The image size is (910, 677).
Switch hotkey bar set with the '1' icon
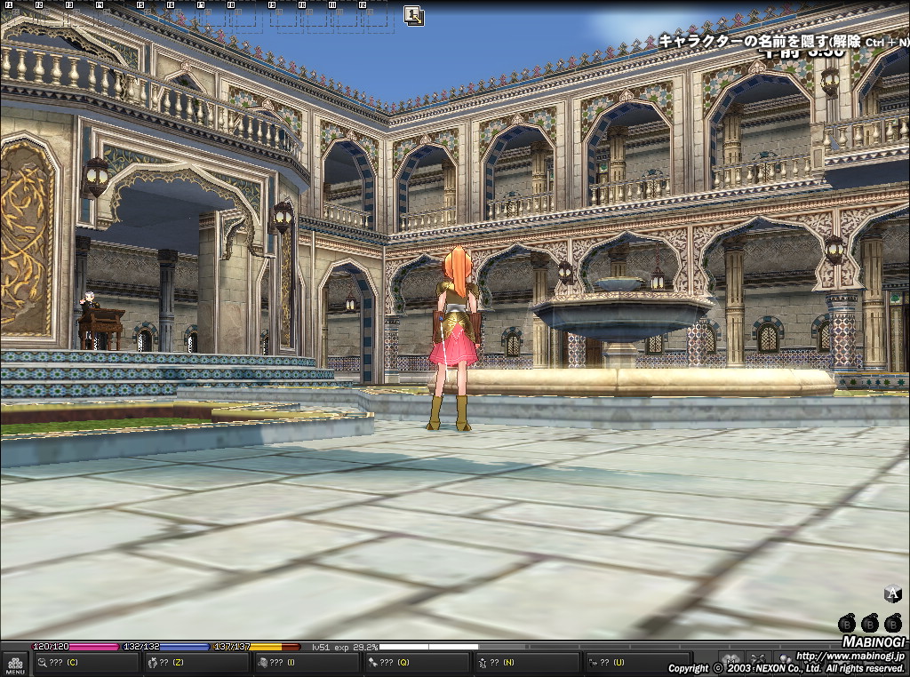[414, 16]
